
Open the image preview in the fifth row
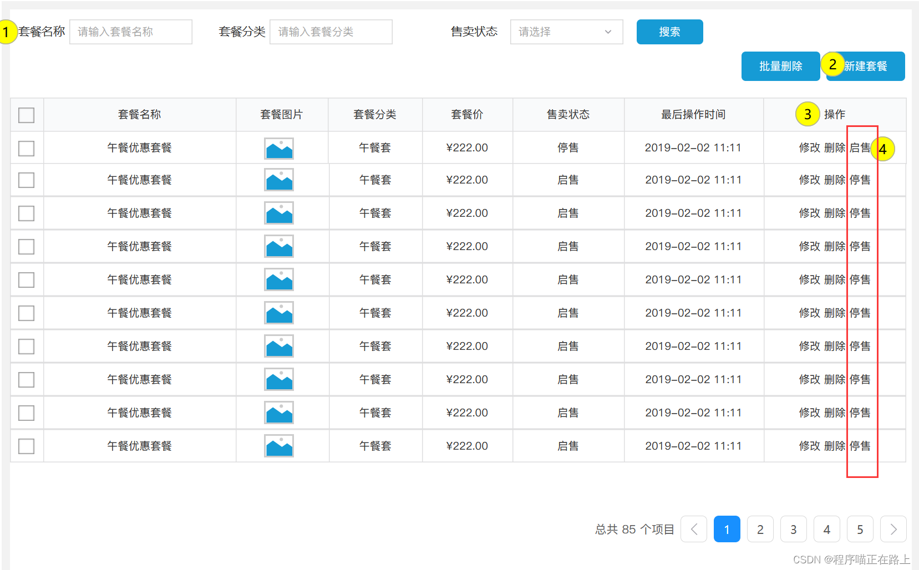[279, 279]
